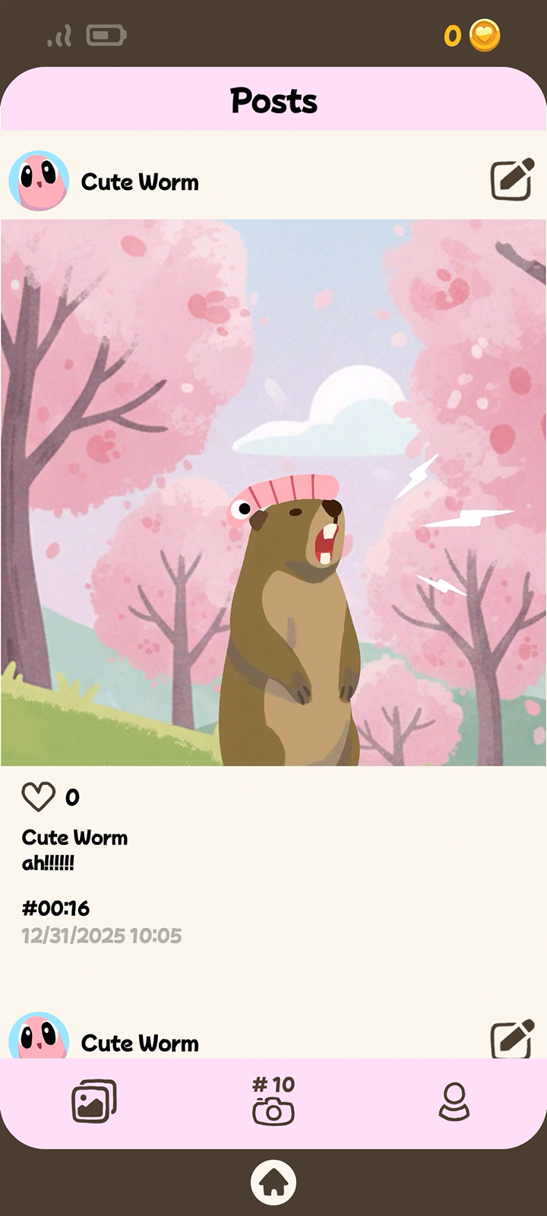Open the camera #10 tab
Image resolution: width=547 pixels, height=1216 pixels.
[x=273, y=1100]
